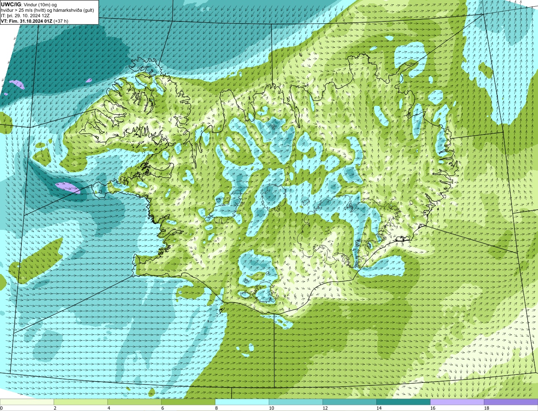
Task: Select the dark teal 14–16 legend swatch
Action: (403, 402)
